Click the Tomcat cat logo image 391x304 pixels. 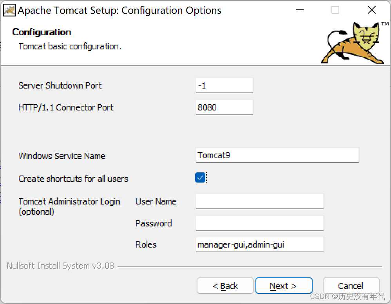click(355, 42)
